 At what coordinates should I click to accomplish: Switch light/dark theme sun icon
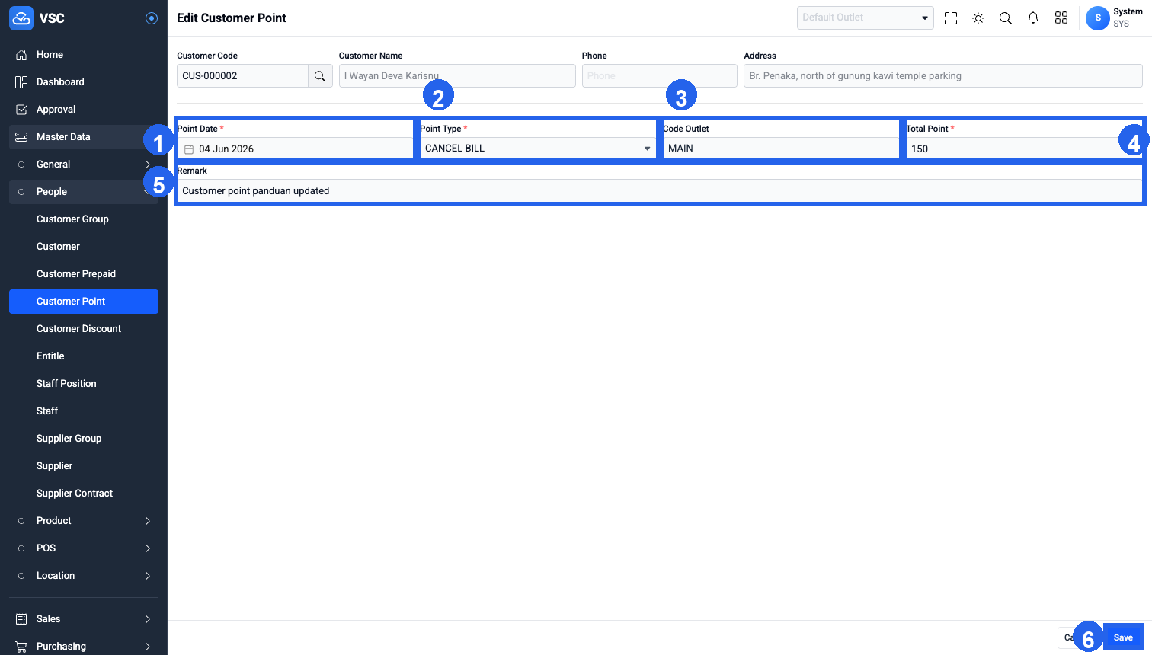coord(978,18)
